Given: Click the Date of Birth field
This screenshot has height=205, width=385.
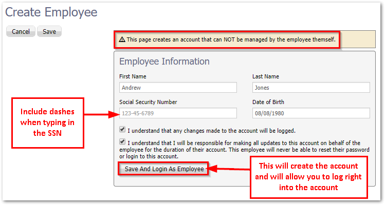Looking at the screenshot, I should 311,113.
